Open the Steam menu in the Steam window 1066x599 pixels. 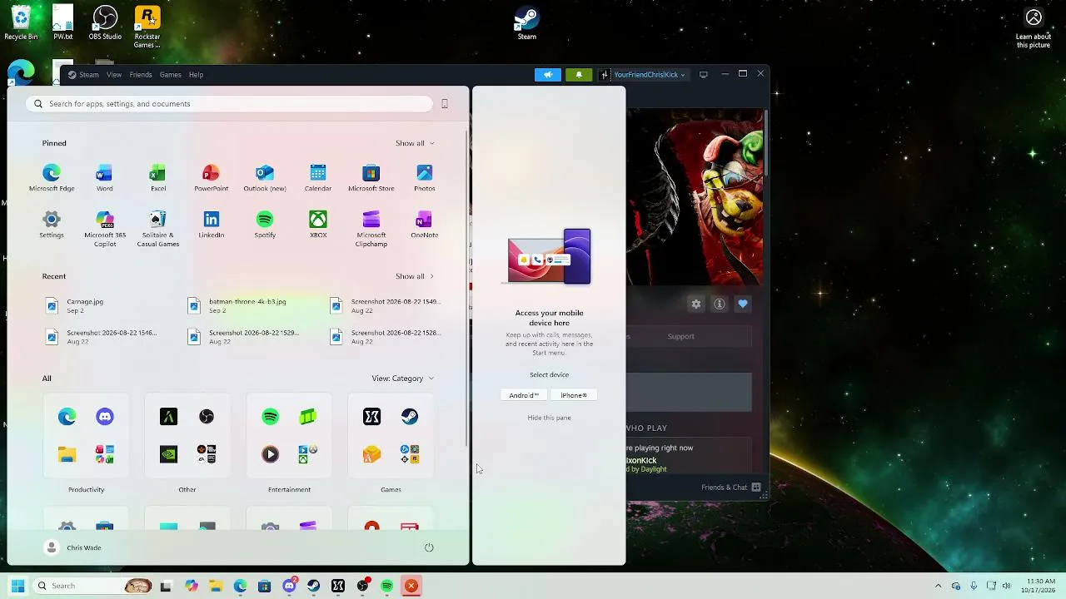84,75
